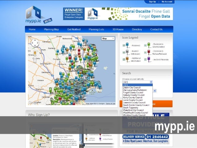Open the second search dropdown arrow
197x148 pixels.
(x=155, y=91)
